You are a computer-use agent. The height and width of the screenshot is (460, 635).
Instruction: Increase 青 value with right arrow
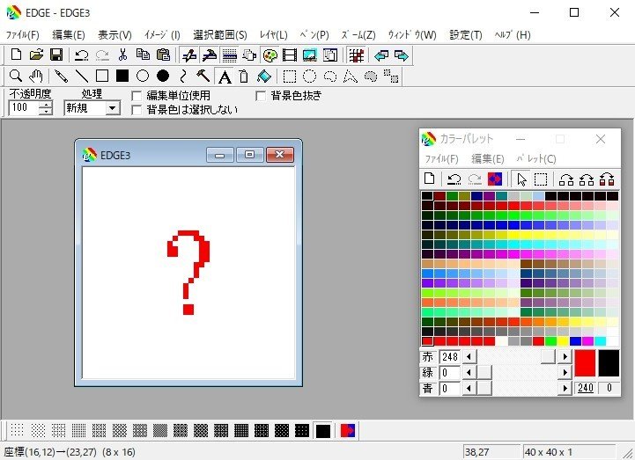[x=565, y=389]
